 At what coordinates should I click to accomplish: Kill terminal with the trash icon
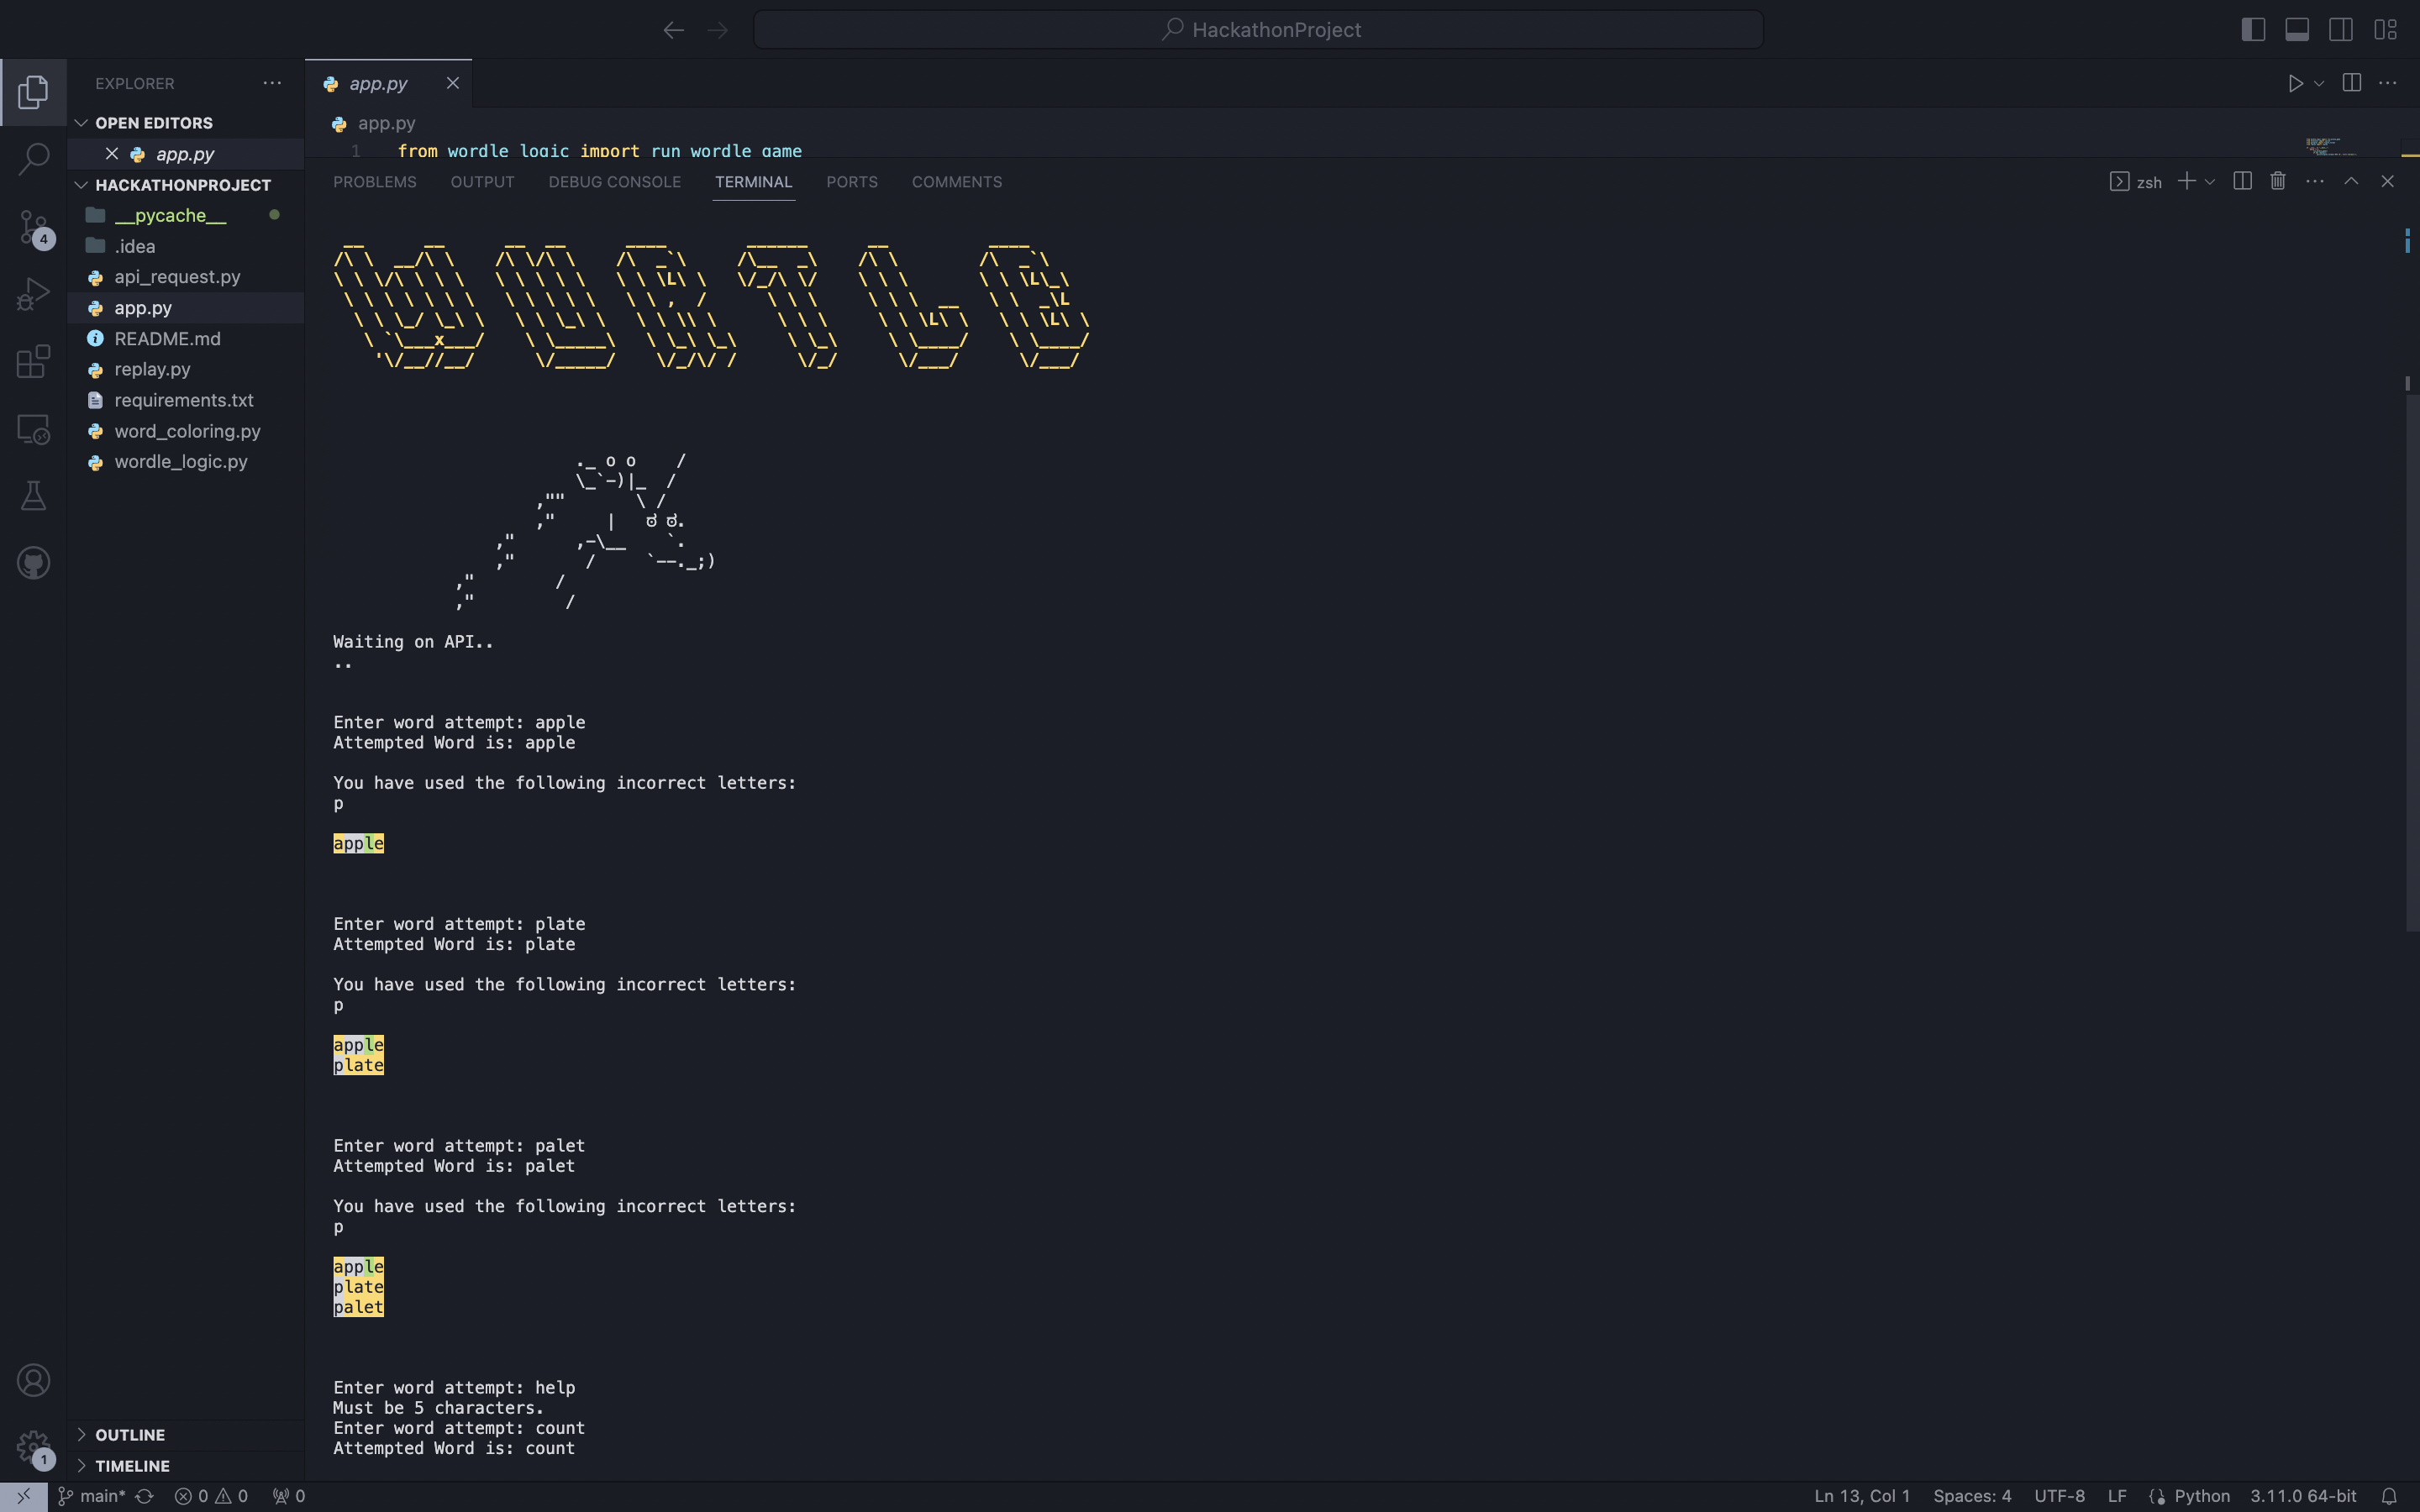pyautogui.click(x=2277, y=181)
